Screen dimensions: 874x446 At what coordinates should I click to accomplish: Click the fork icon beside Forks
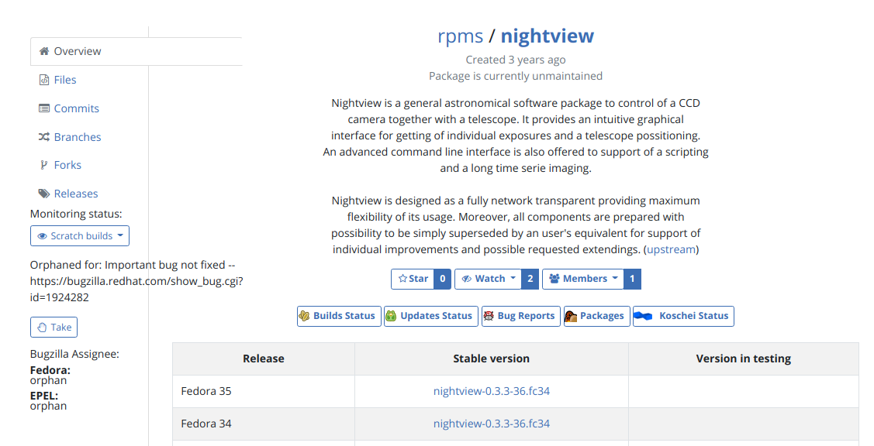coord(44,165)
